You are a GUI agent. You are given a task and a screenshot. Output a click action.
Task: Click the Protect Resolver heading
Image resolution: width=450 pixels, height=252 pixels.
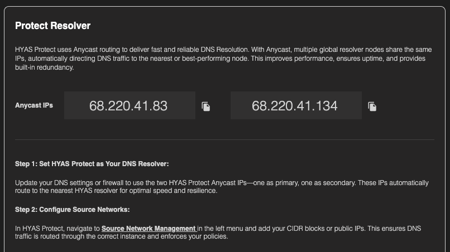click(x=52, y=26)
